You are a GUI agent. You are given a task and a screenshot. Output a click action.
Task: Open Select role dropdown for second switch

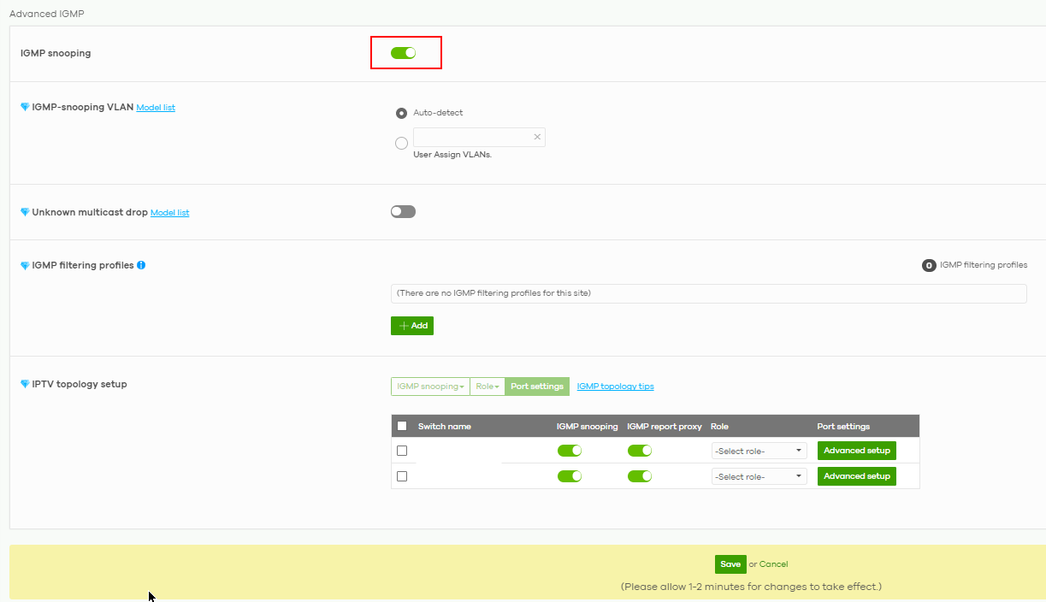pos(759,476)
